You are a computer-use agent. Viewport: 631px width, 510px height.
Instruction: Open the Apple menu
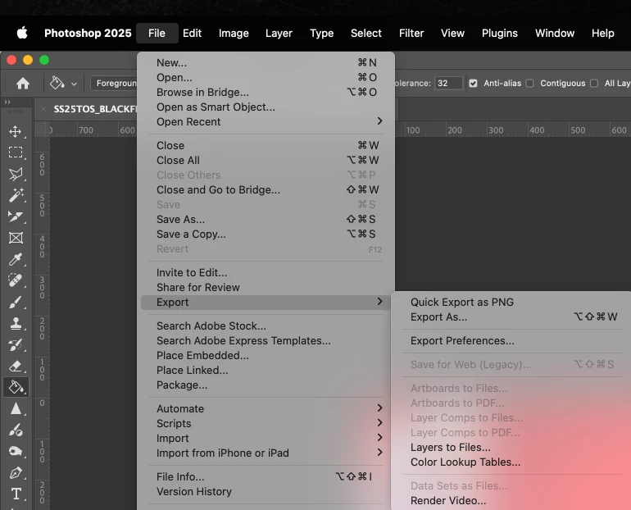point(22,33)
